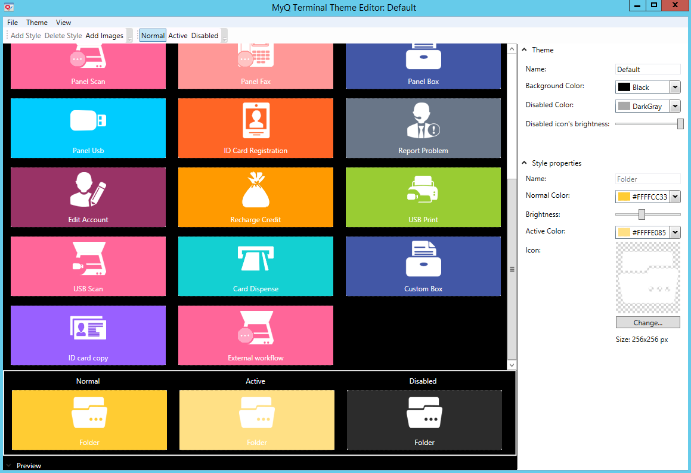This screenshot has width=691, height=473.
Task: Click the Card Dispense style tile
Action: [255, 266]
